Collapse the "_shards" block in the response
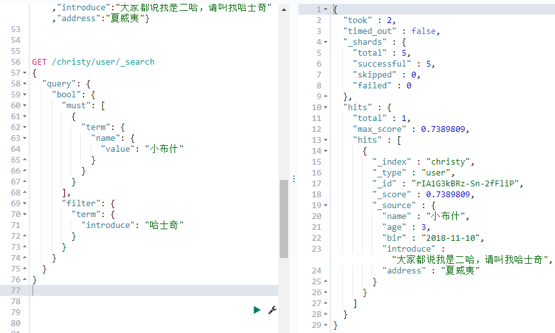The image size is (555, 333). (x=326, y=42)
